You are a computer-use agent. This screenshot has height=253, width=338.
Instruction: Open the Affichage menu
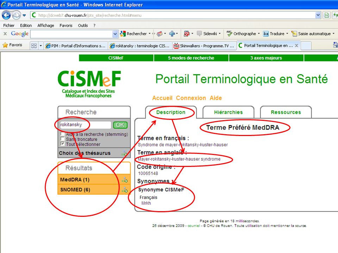[x=46, y=25]
